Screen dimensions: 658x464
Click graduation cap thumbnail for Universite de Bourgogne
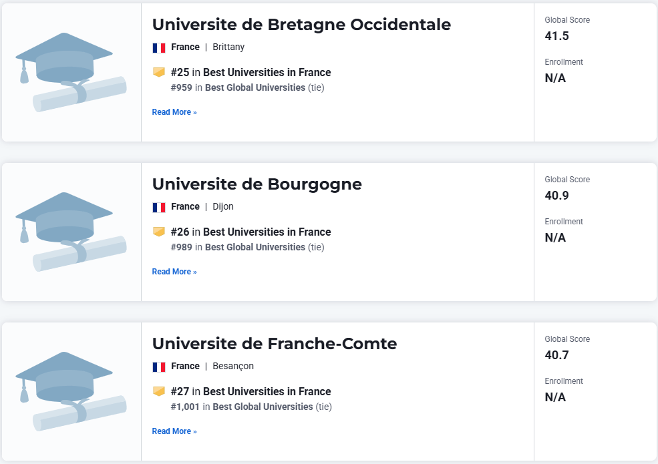71,232
